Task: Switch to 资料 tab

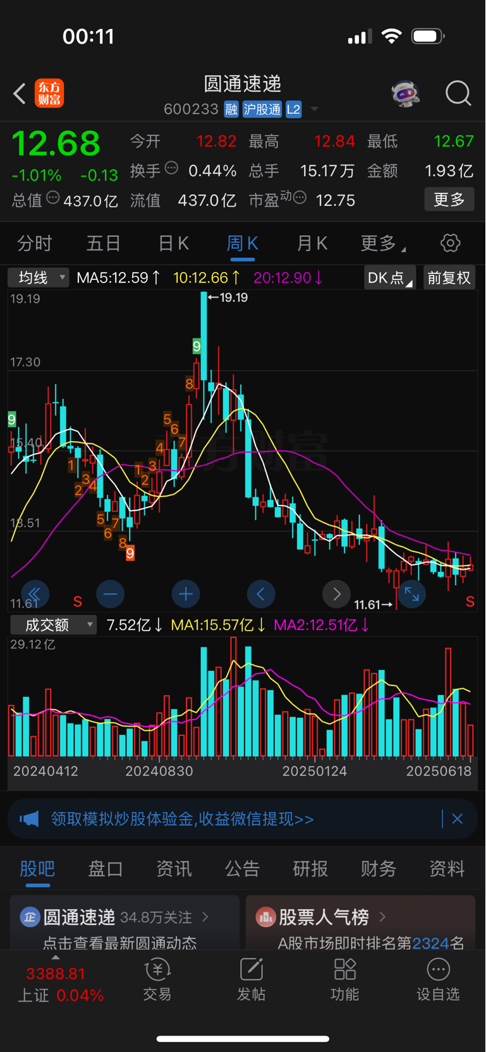Action: pos(447,869)
